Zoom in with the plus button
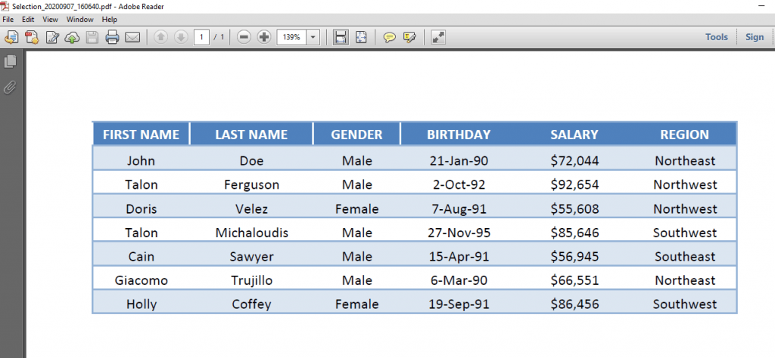 click(264, 37)
